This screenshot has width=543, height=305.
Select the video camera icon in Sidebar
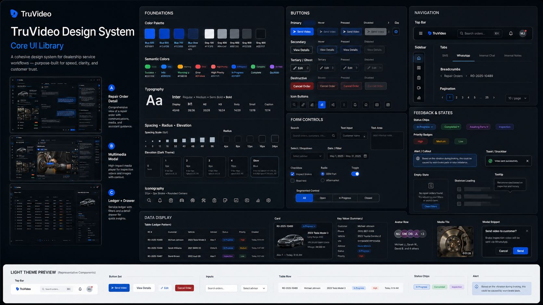419,88
